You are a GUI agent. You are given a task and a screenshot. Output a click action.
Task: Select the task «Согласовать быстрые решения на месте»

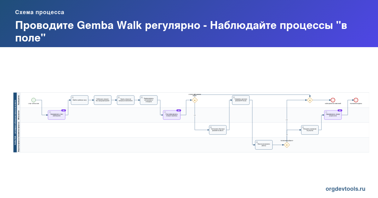(x=218, y=130)
